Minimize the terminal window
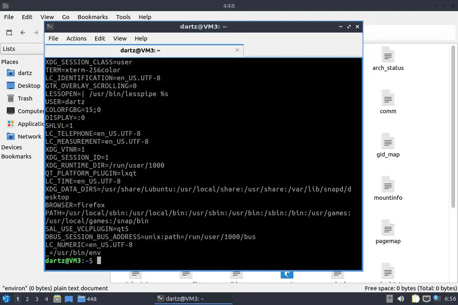Screen dimensions: 458x305 pyautogui.click(x=341, y=27)
